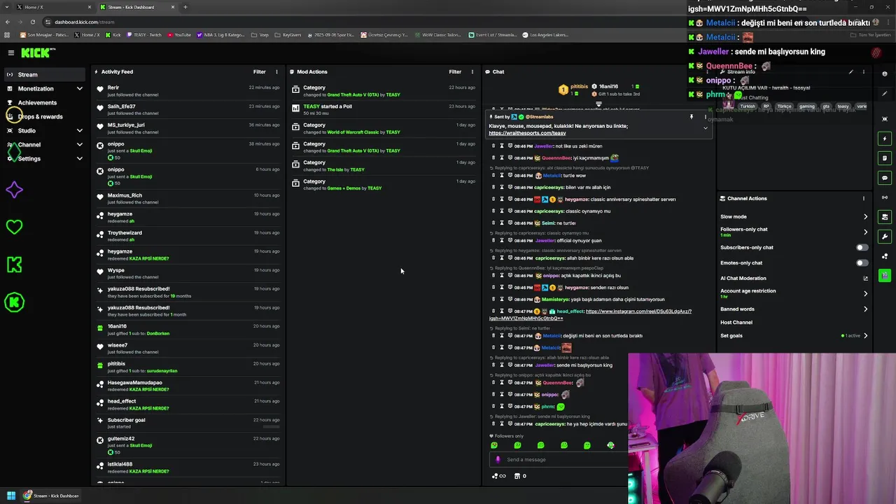
Task: Expand the Channel sidebar section
Action: point(80,145)
